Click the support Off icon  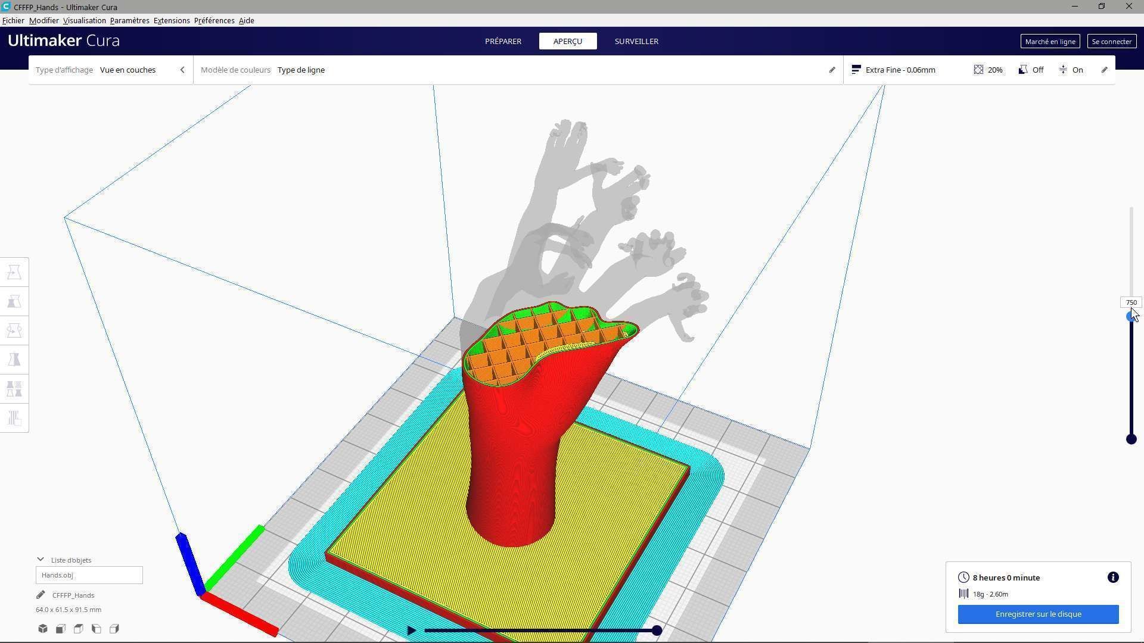pyautogui.click(x=1022, y=70)
